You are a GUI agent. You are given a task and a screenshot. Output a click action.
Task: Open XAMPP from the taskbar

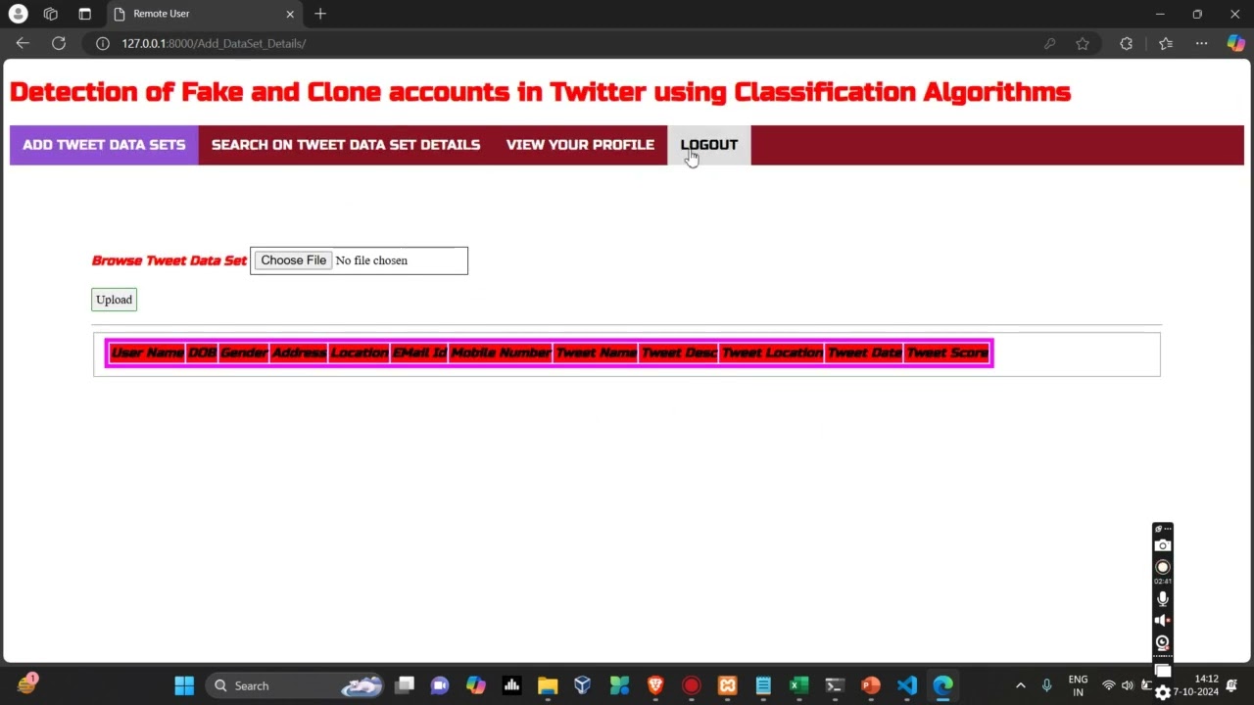(727, 685)
